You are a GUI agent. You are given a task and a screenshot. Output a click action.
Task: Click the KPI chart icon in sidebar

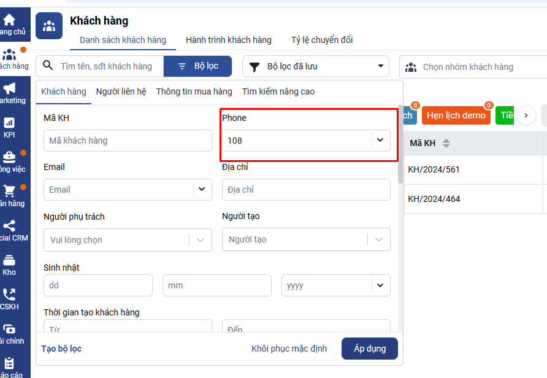pos(9,123)
